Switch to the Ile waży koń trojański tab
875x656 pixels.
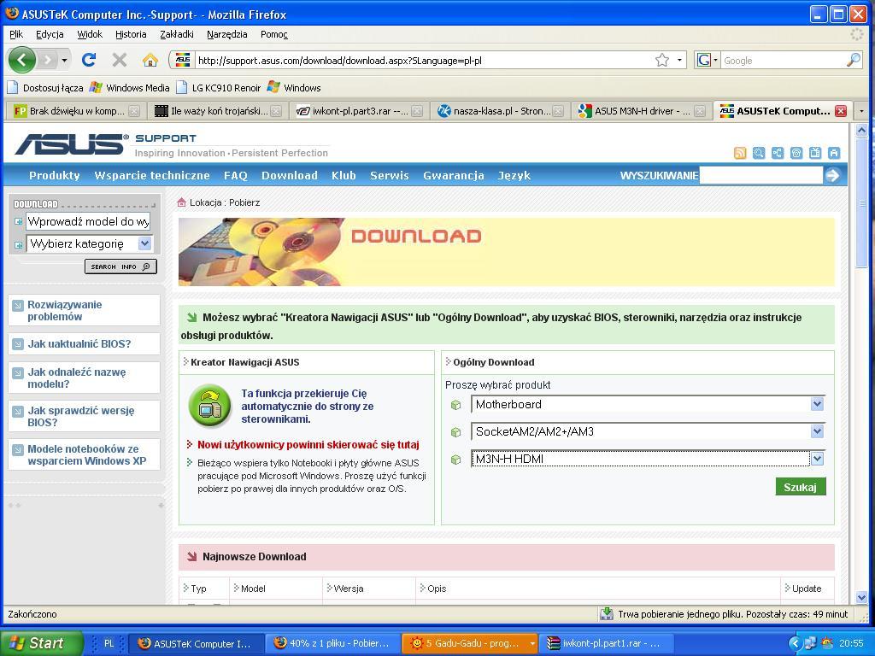click(x=218, y=111)
